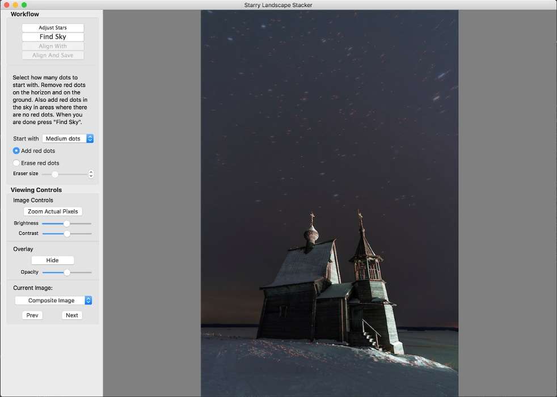This screenshot has height=397, width=557.
Task: Click the Align And Save button
Action: 53,55
